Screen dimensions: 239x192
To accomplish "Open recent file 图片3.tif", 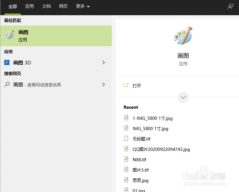I will [140, 170].
